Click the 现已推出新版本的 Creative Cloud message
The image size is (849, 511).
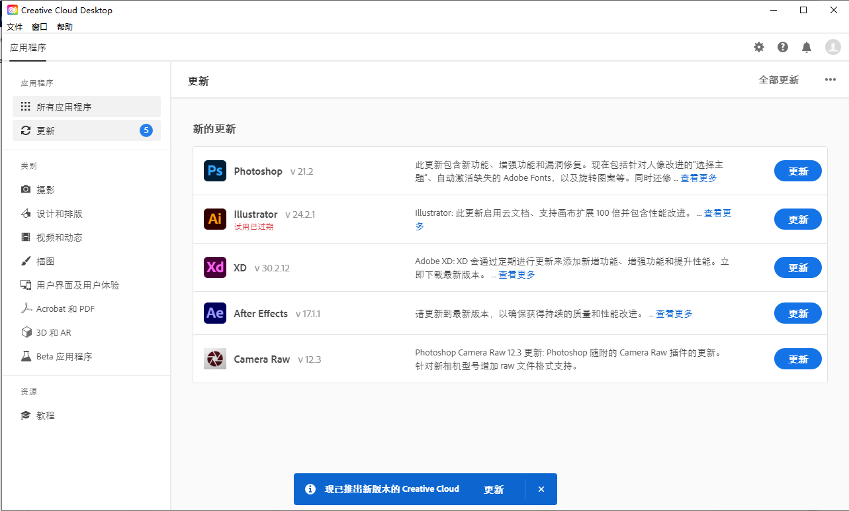392,489
